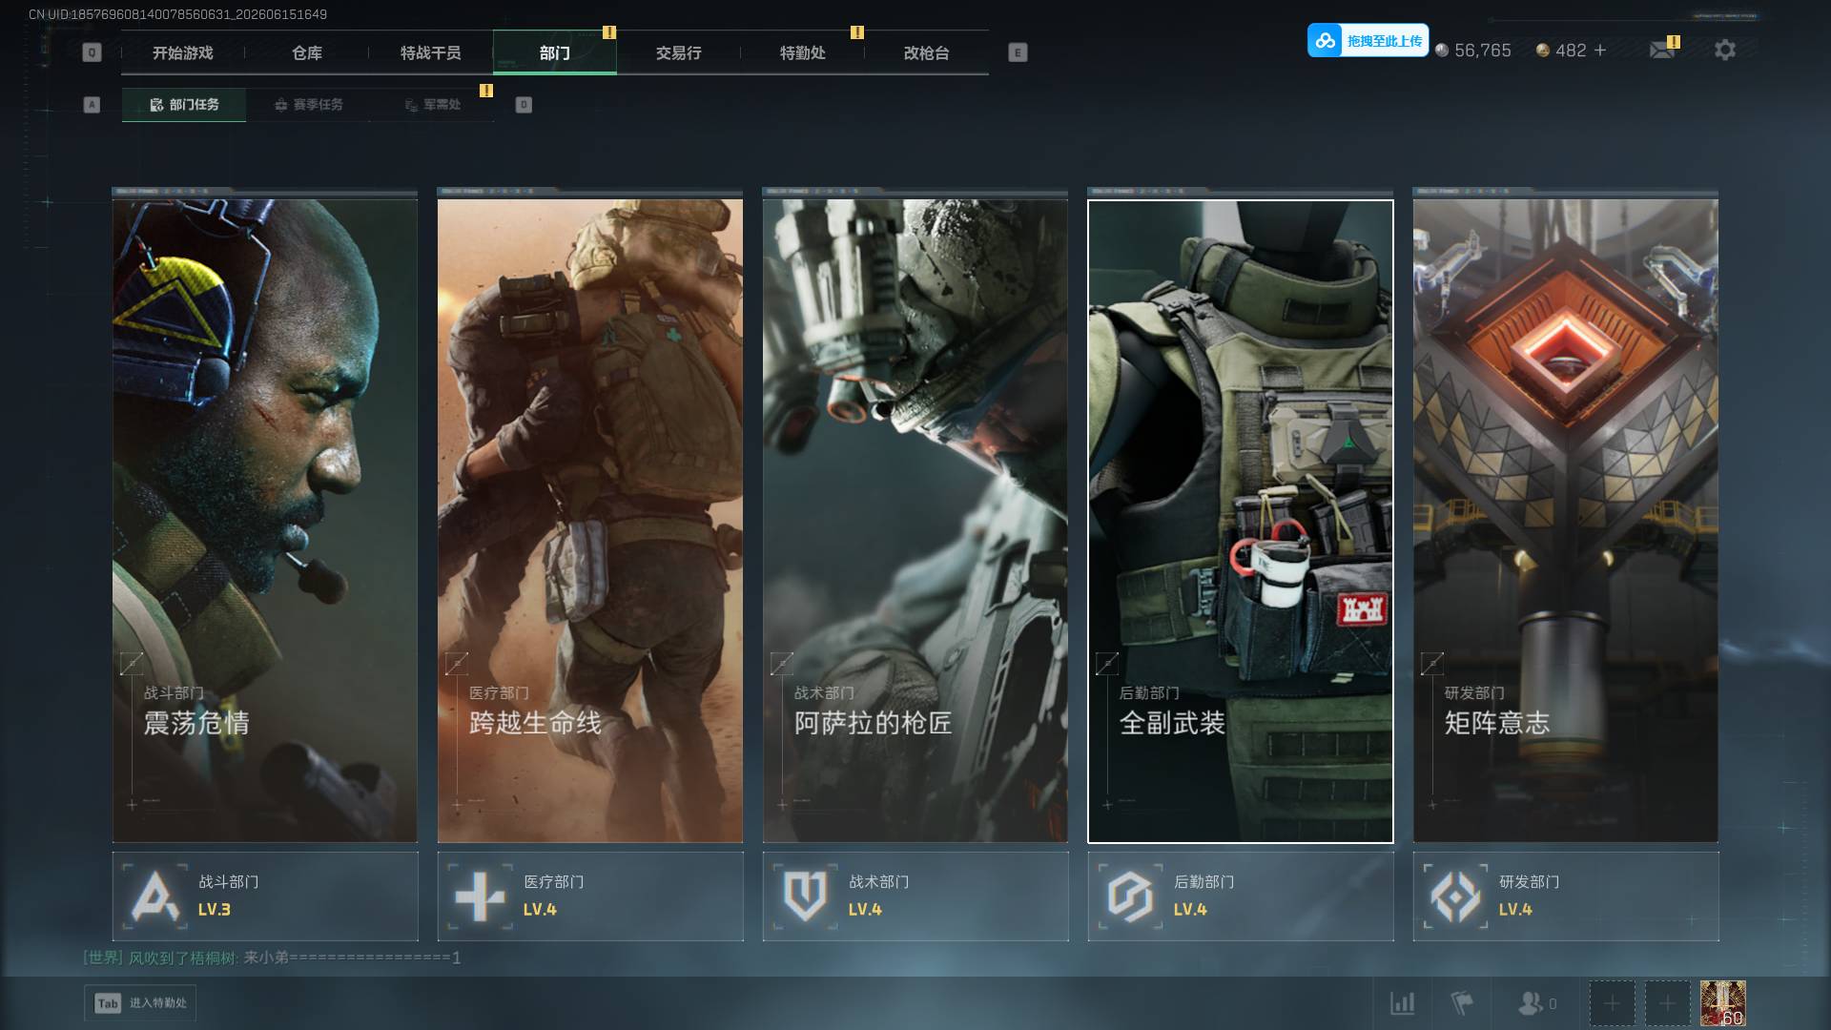Click the R&D department diamond icon

(1455, 896)
